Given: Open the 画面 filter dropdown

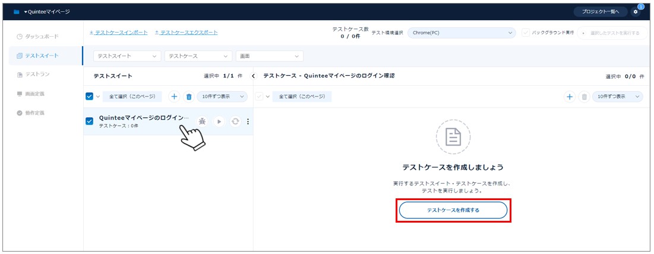Looking at the screenshot, I should [269, 56].
